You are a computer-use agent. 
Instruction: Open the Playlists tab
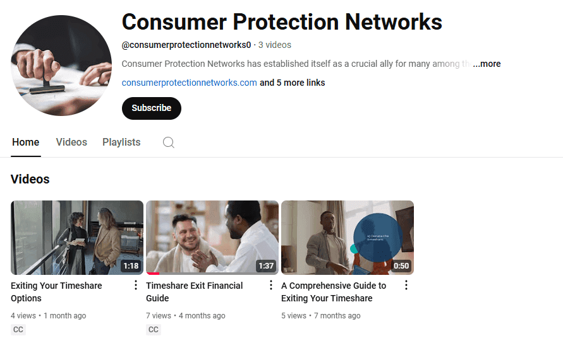click(x=121, y=142)
